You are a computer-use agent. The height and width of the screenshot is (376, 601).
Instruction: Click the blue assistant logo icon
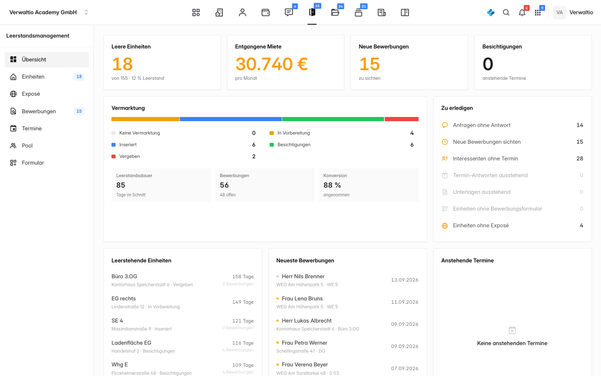tap(491, 13)
